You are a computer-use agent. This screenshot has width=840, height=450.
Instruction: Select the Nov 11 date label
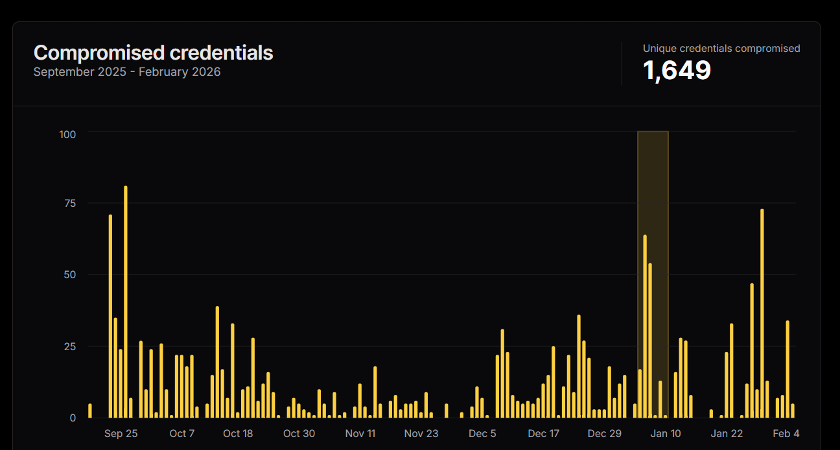pos(360,434)
